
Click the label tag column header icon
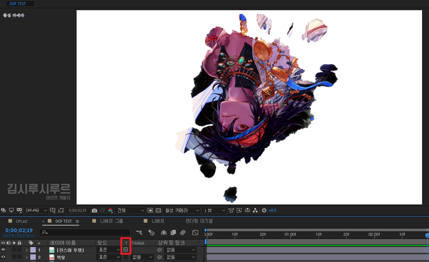click(x=31, y=243)
